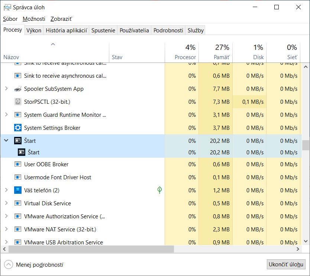Click the Spooler SubSystem App printer icon
This screenshot has width=310, height=276.
point(17,89)
